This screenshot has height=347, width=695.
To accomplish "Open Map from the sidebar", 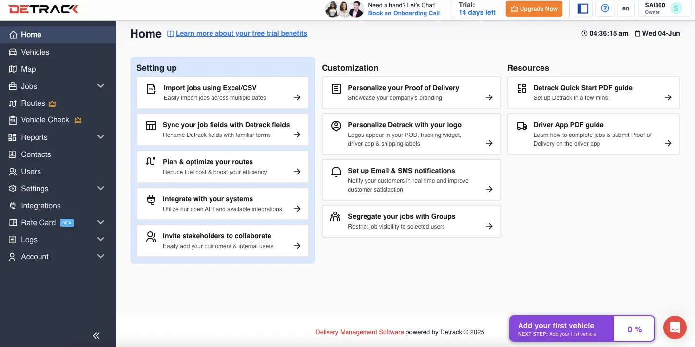I will click(x=58, y=69).
